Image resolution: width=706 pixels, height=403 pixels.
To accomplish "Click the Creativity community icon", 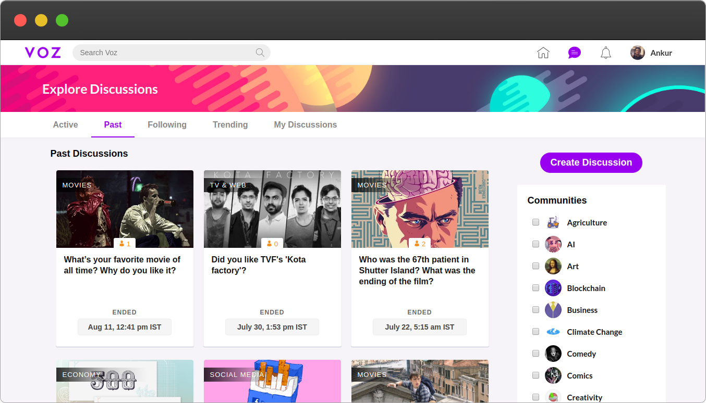I will (x=553, y=397).
